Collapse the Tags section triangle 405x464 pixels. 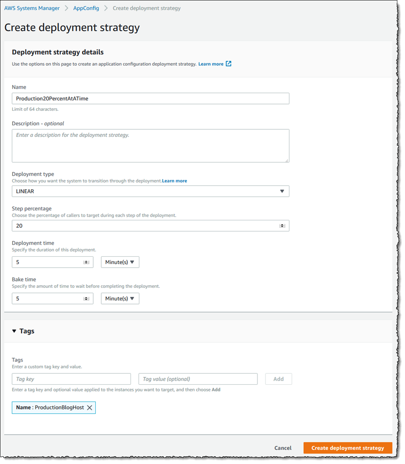pos(14,331)
